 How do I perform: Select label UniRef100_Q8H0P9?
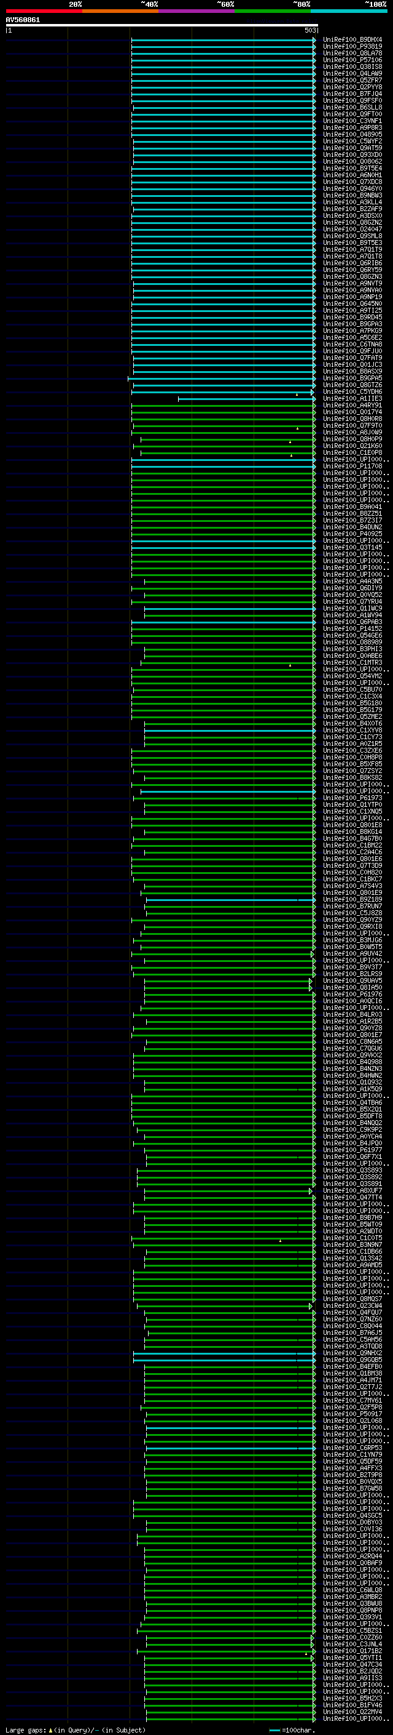[x=352, y=439]
